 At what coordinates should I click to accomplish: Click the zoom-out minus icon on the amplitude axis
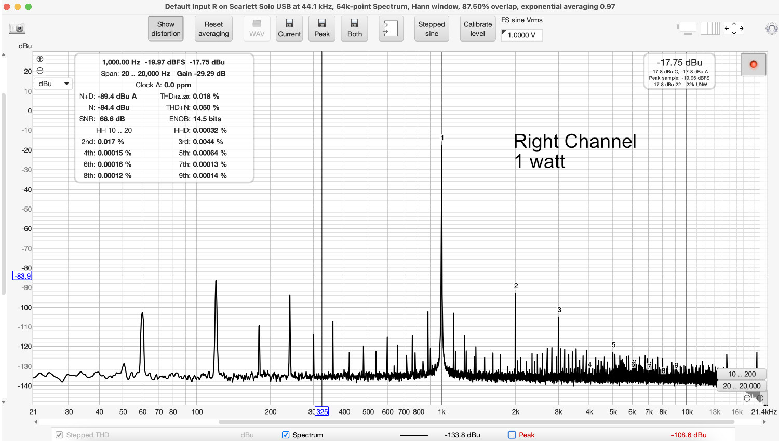(x=40, y=71)
